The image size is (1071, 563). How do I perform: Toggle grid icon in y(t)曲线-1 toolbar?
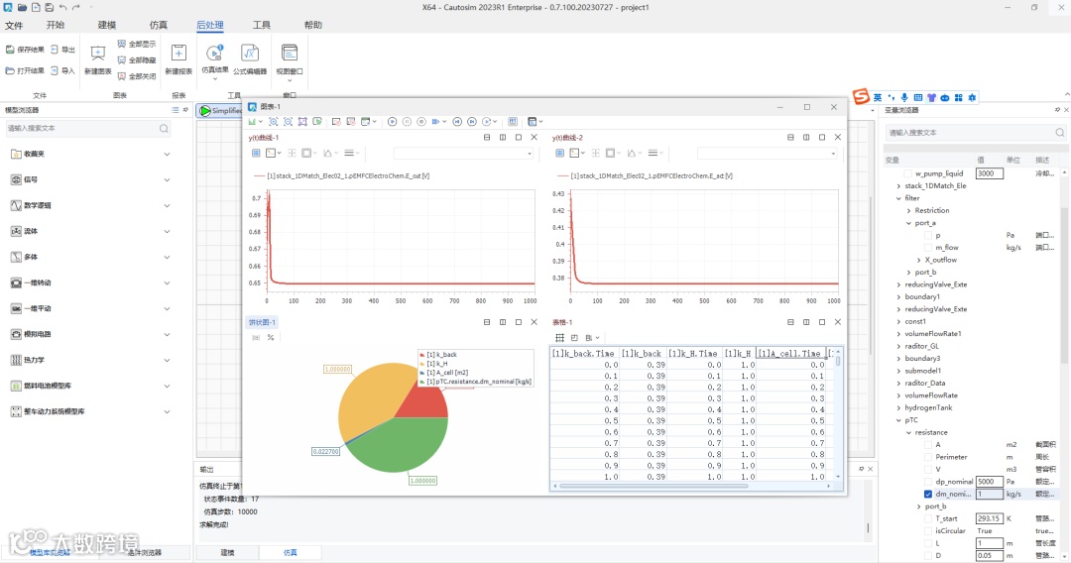(x=256, y=153)
